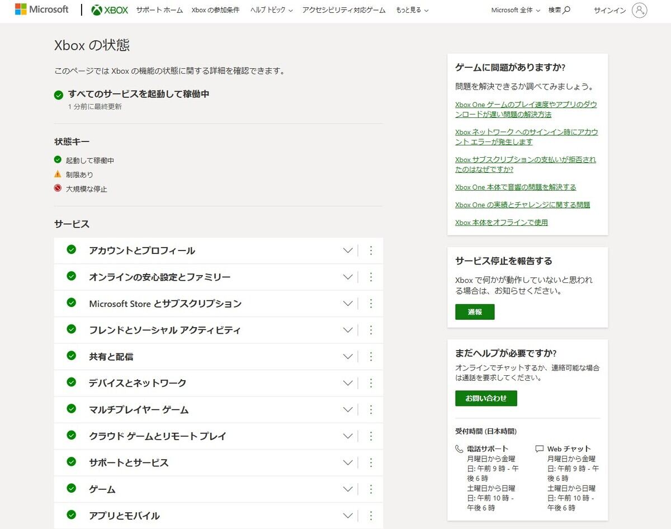Open more options for アカウントとプロフィール
The image size is (671, 529).
[371, 251]
